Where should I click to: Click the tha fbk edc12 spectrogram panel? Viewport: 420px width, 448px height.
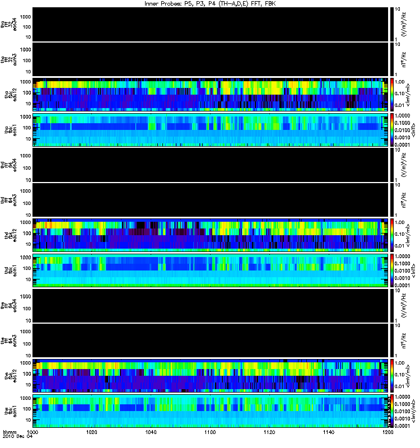(x=211, y=95)
